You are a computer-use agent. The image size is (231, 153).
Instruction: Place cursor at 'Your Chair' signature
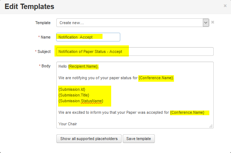click(x=67, y=124)
